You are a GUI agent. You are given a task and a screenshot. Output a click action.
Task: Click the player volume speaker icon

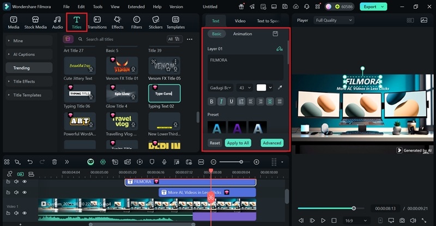pyautogui.click(x=413, y=221)
